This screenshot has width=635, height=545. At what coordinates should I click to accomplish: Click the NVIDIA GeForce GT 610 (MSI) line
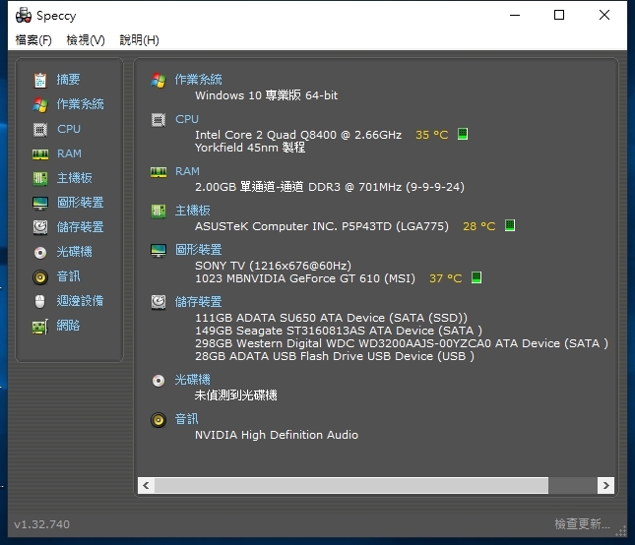point(305,278)
